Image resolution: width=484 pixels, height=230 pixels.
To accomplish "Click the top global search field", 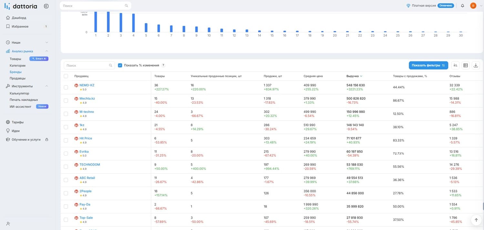I will (96, 6).
